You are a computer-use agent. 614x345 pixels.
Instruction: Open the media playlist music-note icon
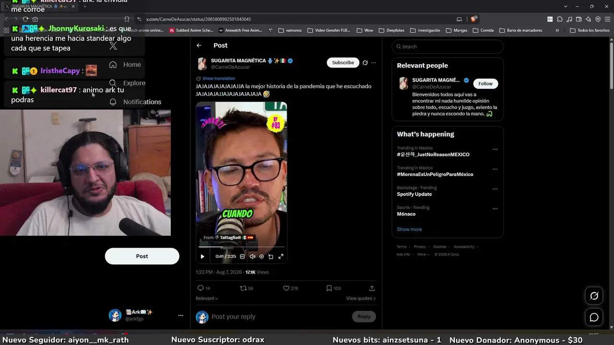[x=569, y=19]
